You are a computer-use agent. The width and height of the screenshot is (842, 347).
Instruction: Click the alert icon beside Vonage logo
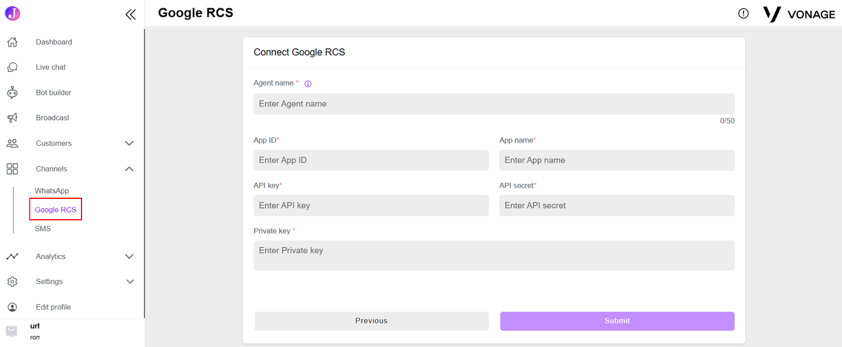tap(743, 14)
